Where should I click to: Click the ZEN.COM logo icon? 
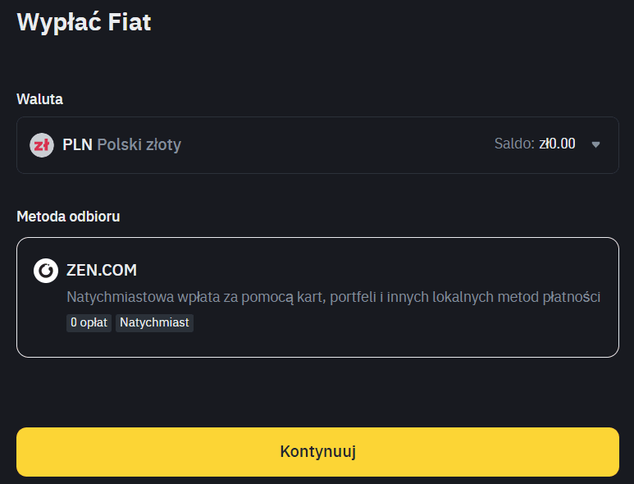(46, 271)
